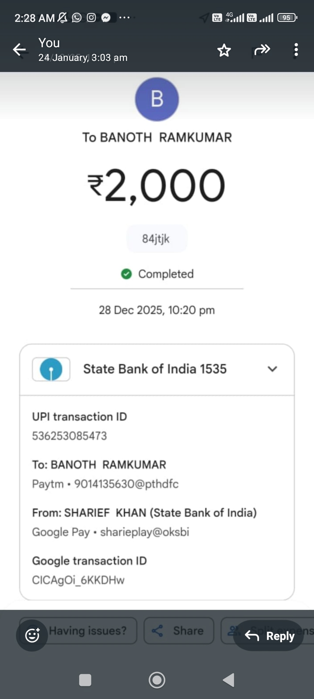
Task: Tap the blue B recipient avatar
Action: pyautogui.click(x=157, y=99)
